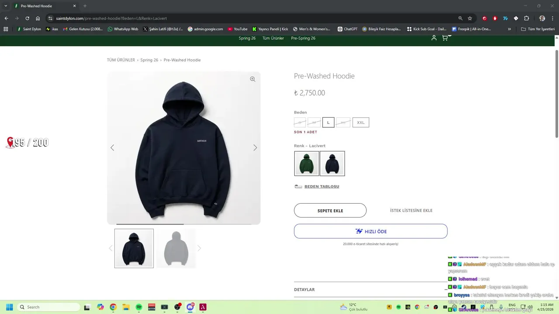The image size is (559, 314).
Task: Go to TÜM ÜRÜNLER breadcrumb
Action: tap(121, 60)
